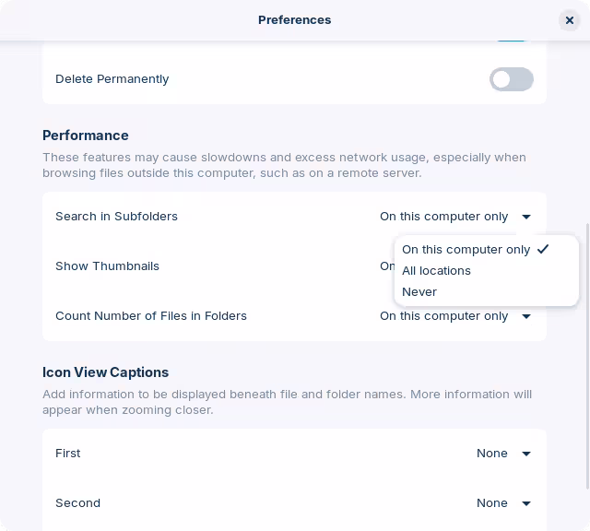The width and height of the screenshot is (590, 531).
Task: Open the Count Number of Files combo
Action: pos(455,315)
